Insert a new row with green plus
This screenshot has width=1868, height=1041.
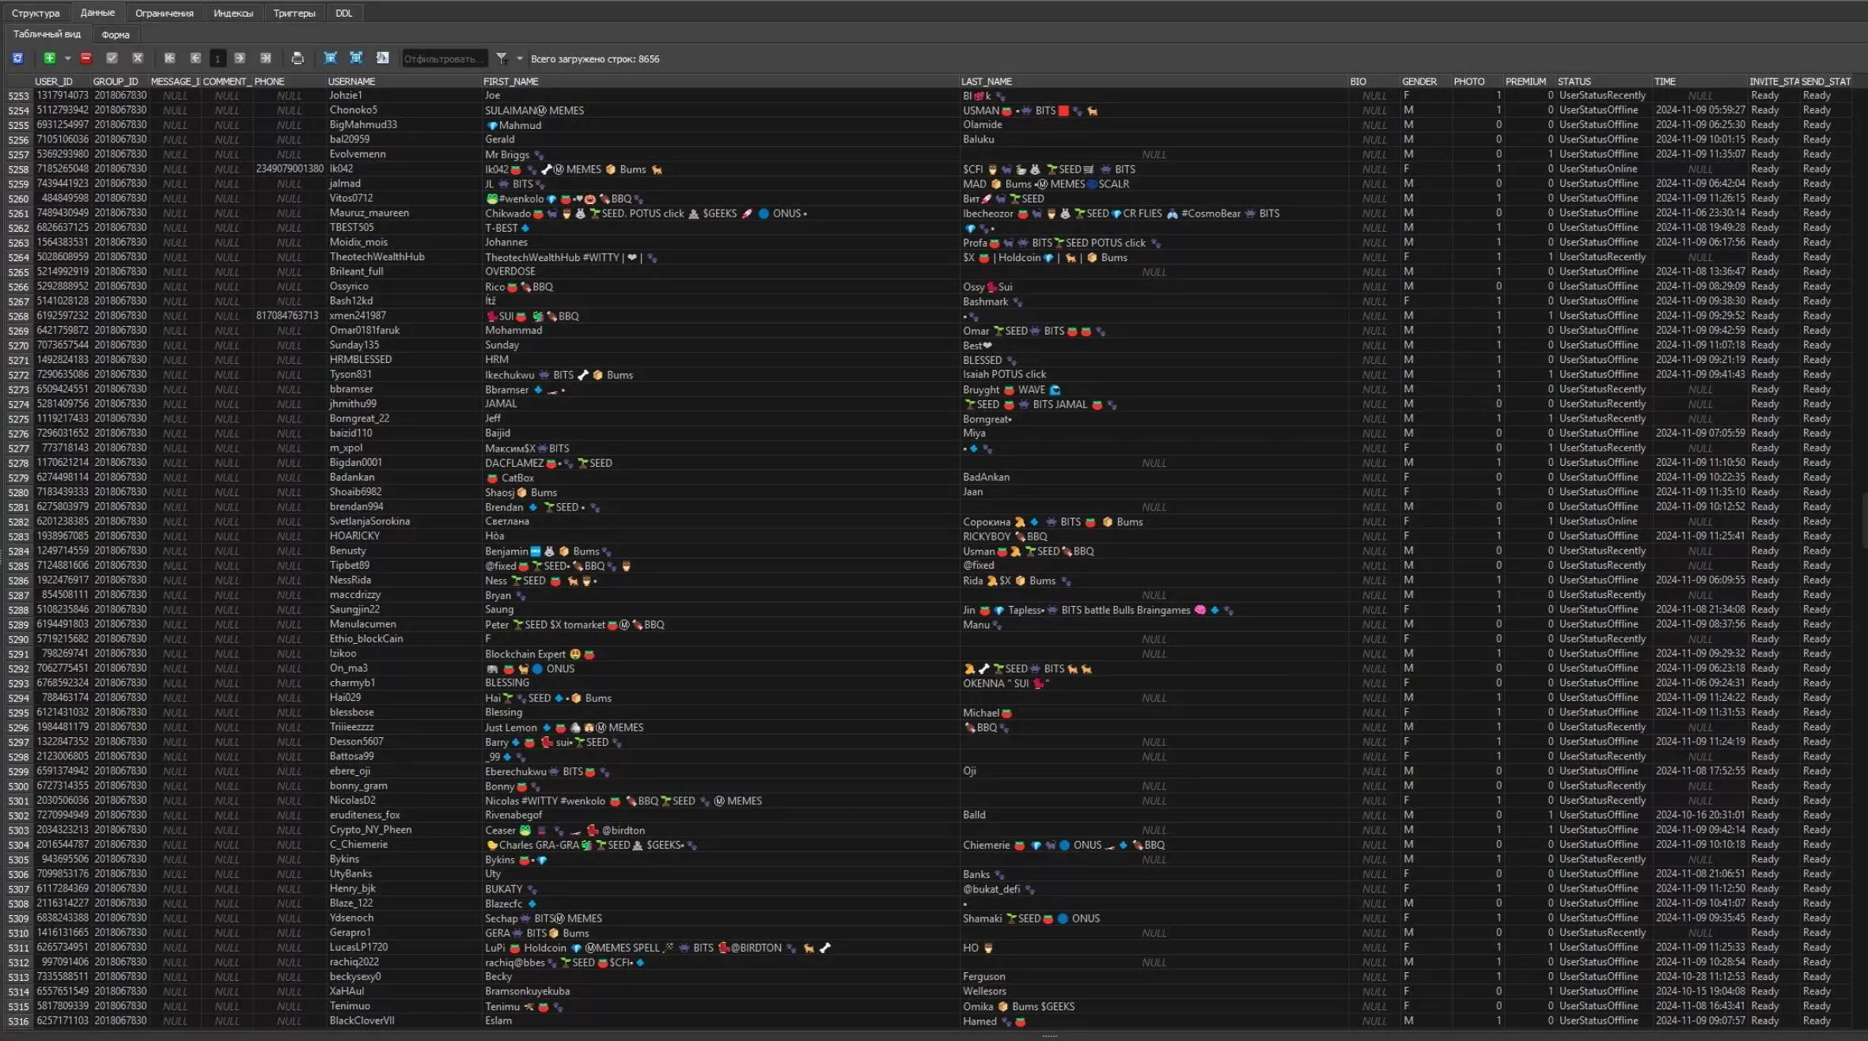tap(49, 58)
